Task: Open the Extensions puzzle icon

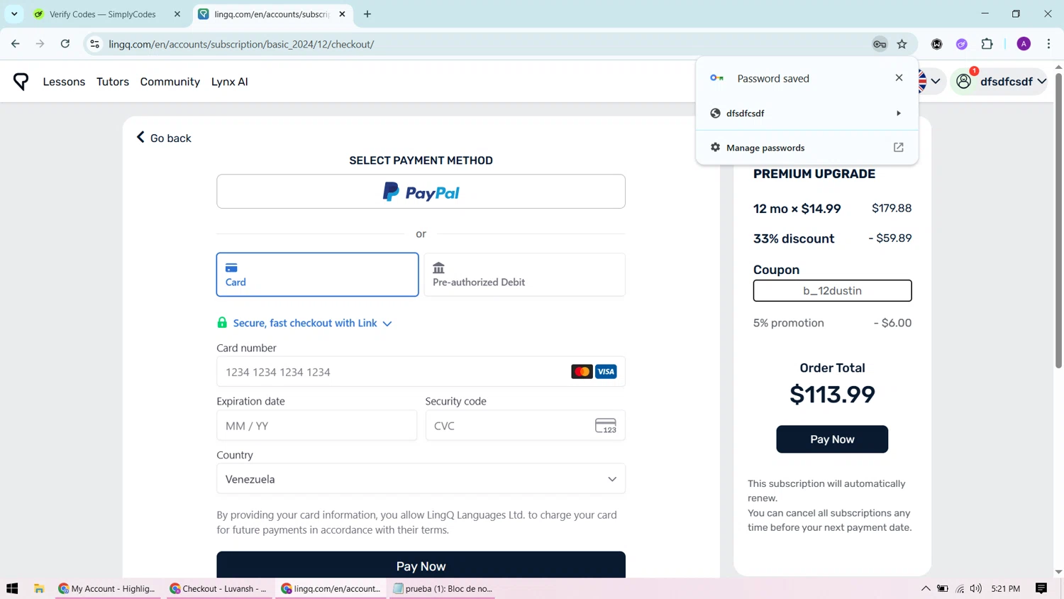Action: 987,44
